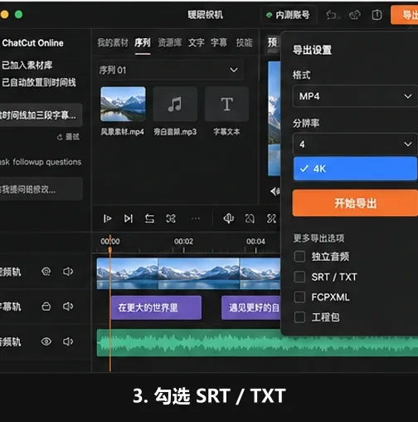Open the MP4 format dropdown

tap(355, 96)
